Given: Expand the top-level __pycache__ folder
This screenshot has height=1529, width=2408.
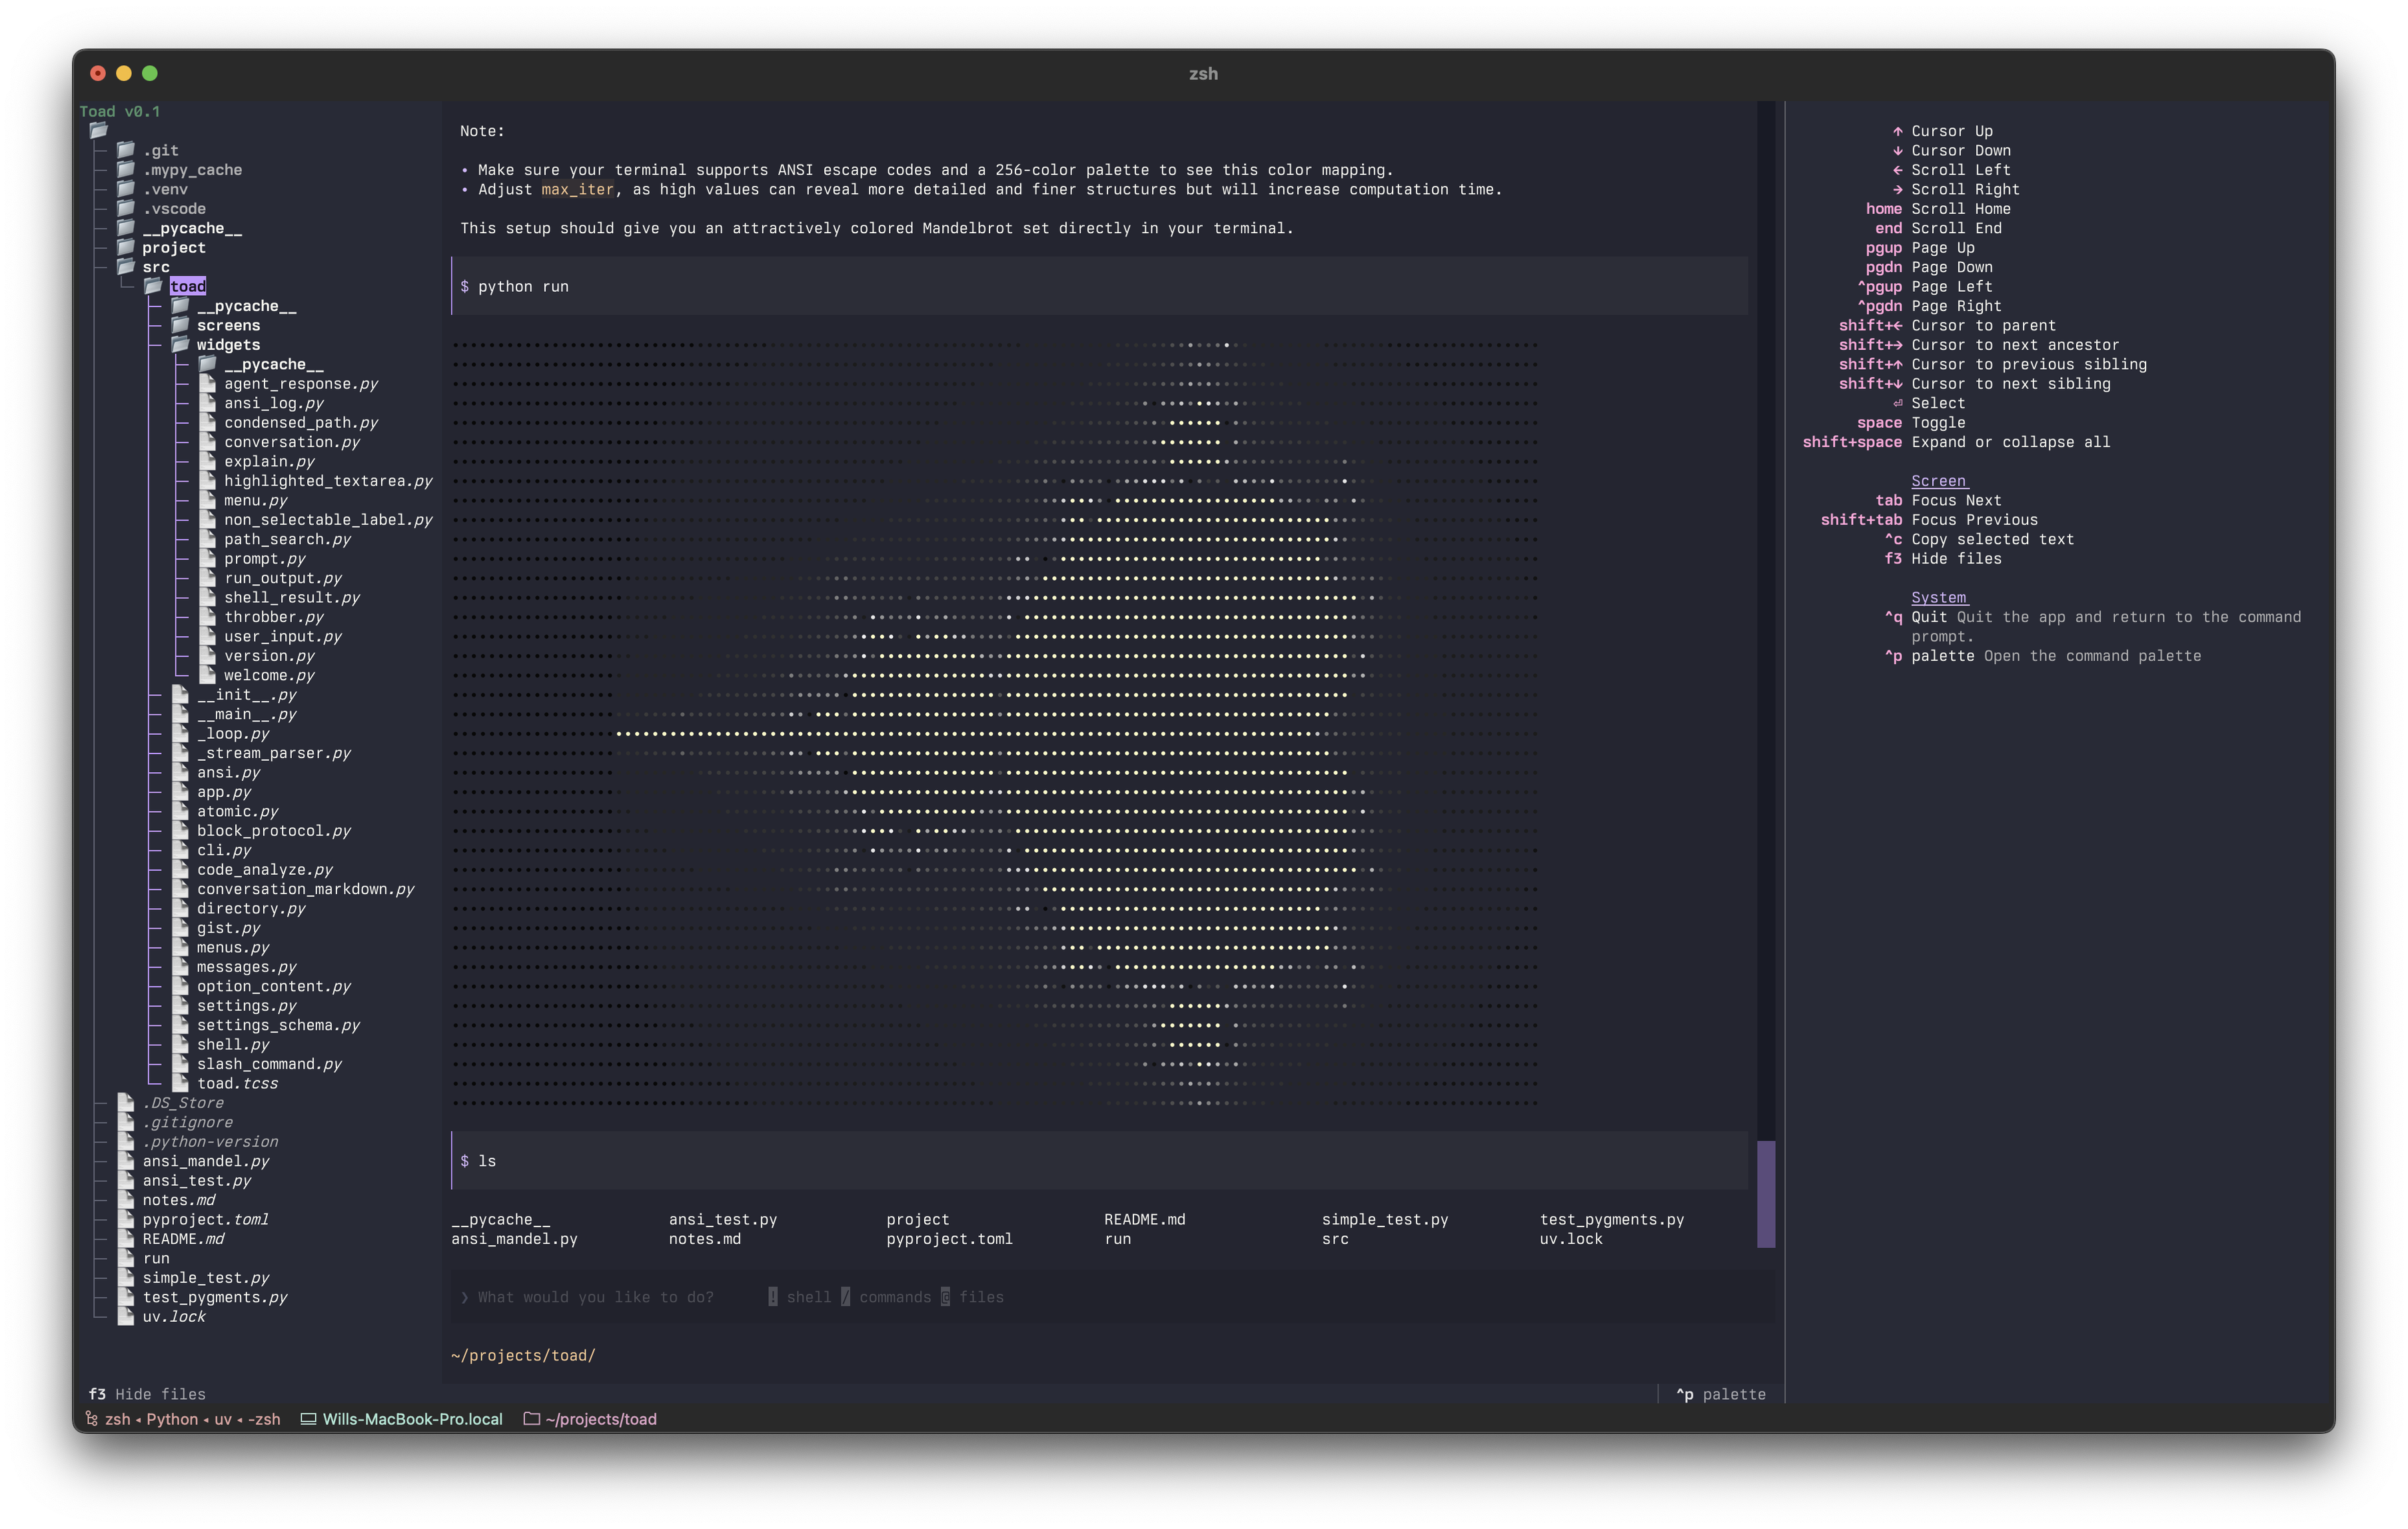Looking at the screenshot, I should point(126,228).
